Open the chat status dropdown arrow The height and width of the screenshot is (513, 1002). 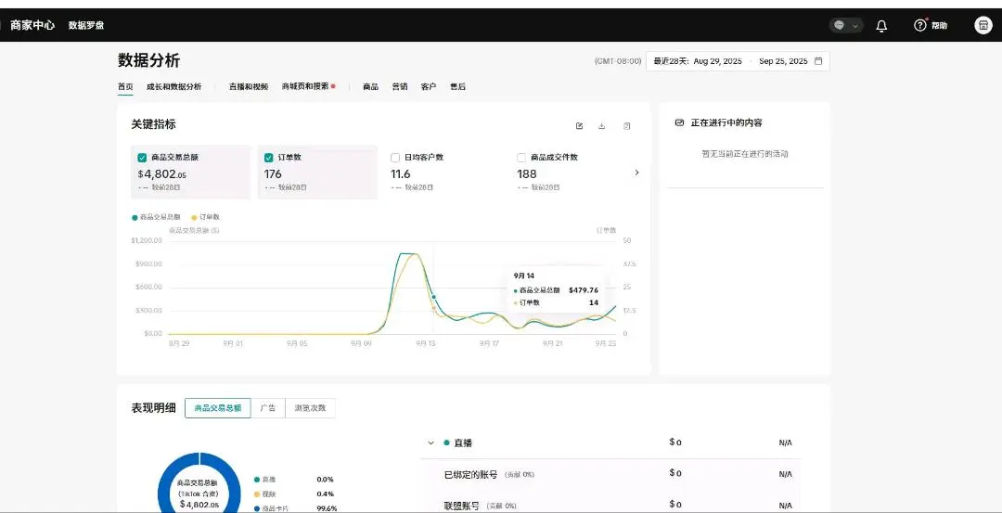tap(855, 26)
